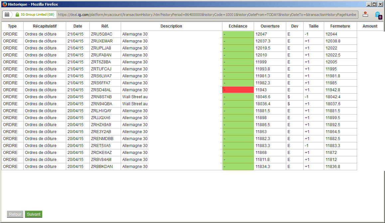385x223 pixels.
Task: Click closing price 11942.8
Action: point(333,90)
